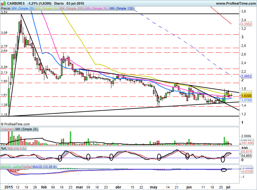This screenshot has width=257, height=190.
Task: Select the MM (Simple 20) price indicator label
Action: pos(23,9)
